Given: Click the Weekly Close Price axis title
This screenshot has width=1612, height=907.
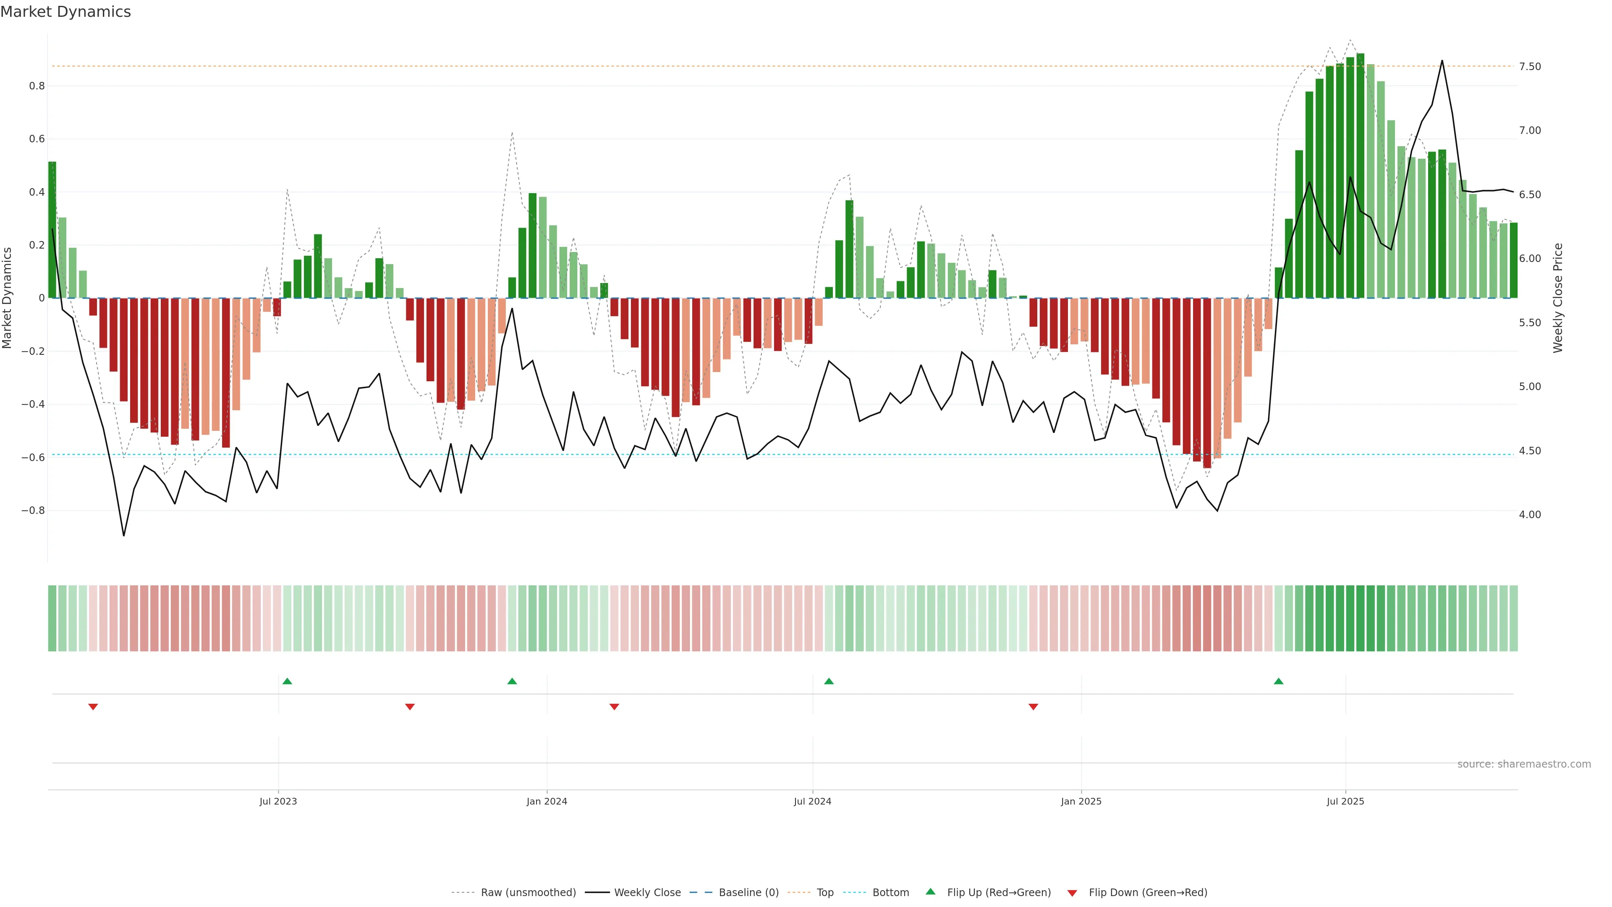Looking at the screenshot, I should [x=1557, y=298].
